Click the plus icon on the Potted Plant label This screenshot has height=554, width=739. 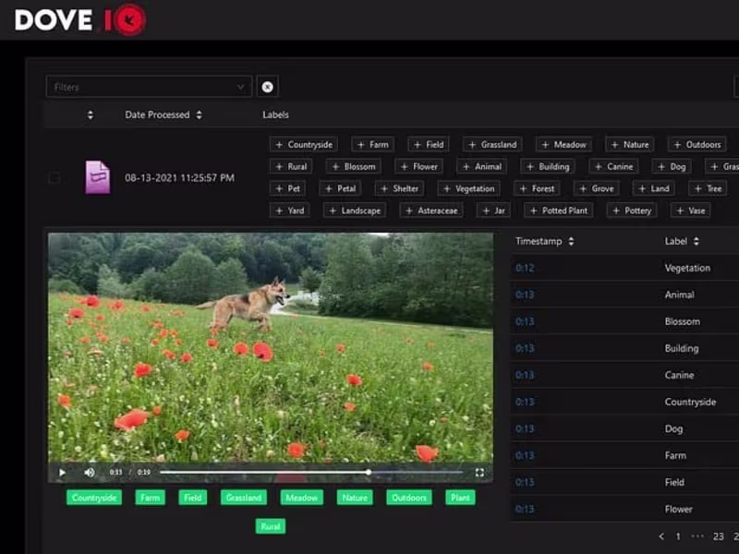coord(533,210)
